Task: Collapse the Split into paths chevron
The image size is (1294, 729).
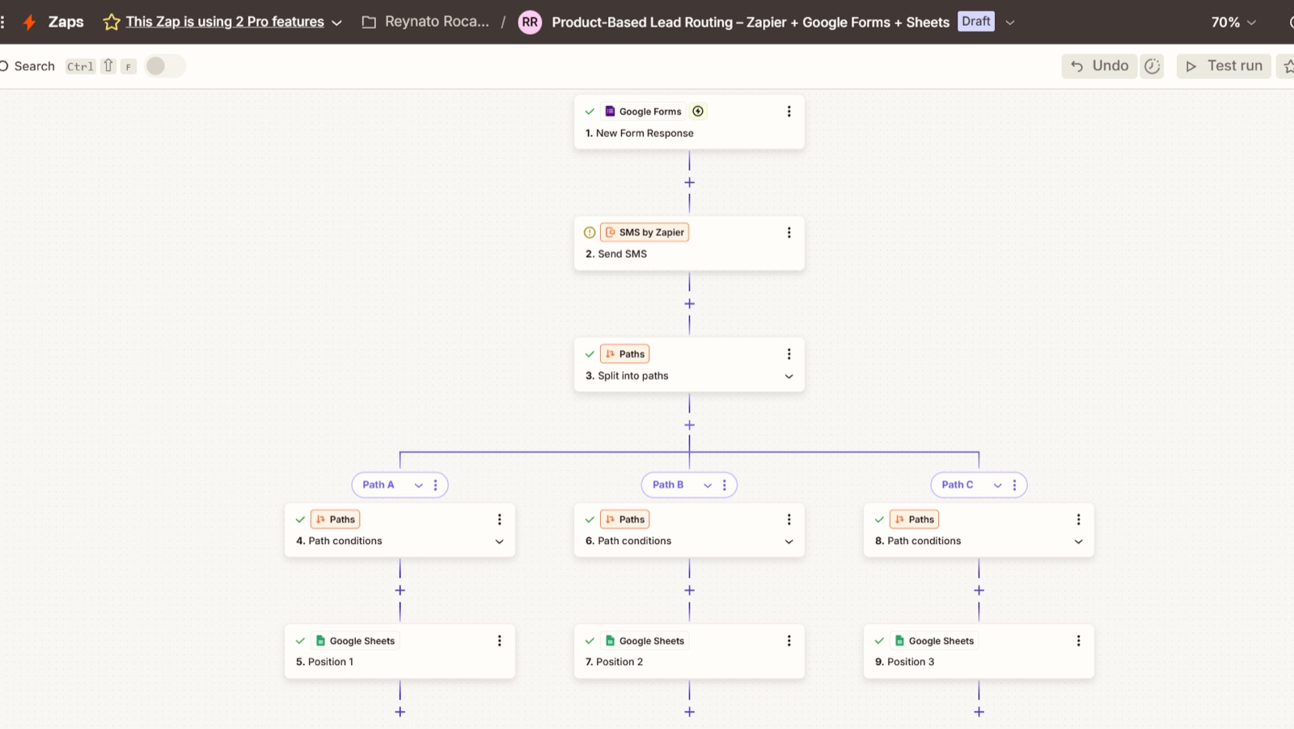Action: click(x=789, y=377)
